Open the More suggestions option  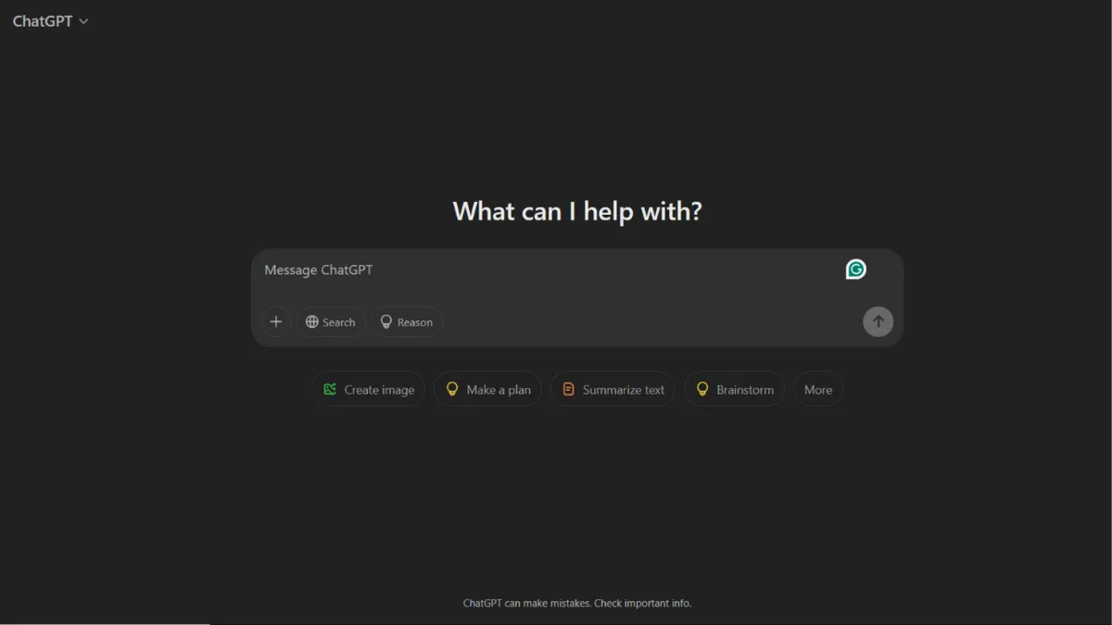click(817, 389)
